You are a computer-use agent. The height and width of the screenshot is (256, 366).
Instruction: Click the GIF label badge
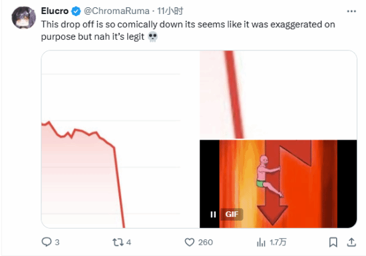pyautogui.click(x=232, y=214)
